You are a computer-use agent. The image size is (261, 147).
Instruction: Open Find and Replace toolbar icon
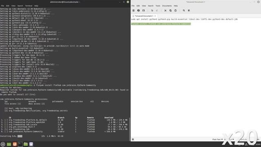(189, 11)
